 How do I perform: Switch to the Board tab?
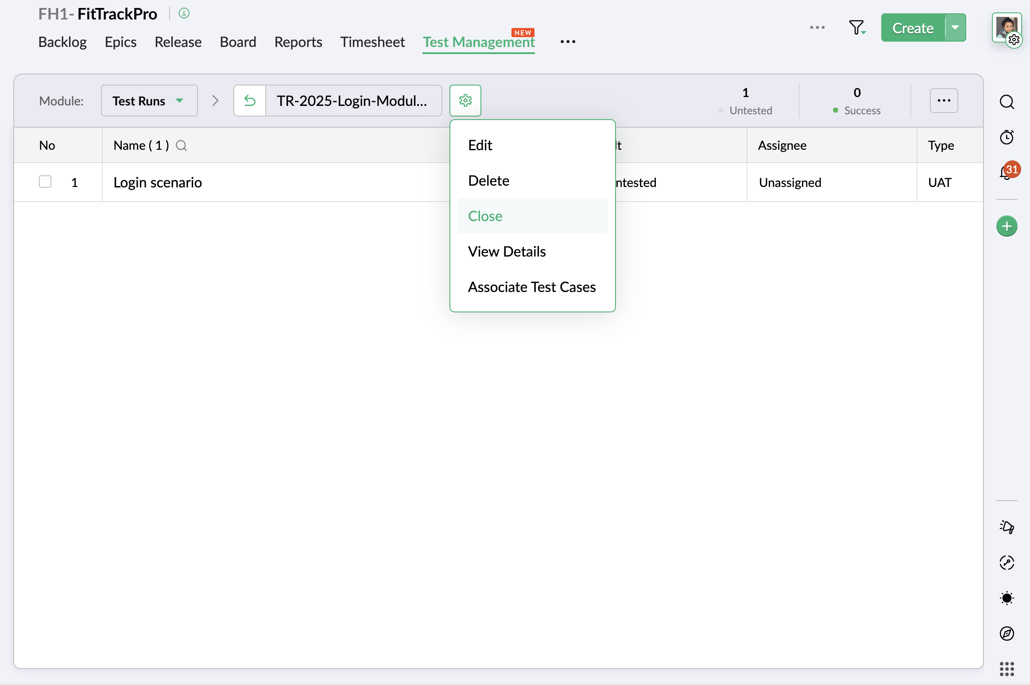[238, 42]
